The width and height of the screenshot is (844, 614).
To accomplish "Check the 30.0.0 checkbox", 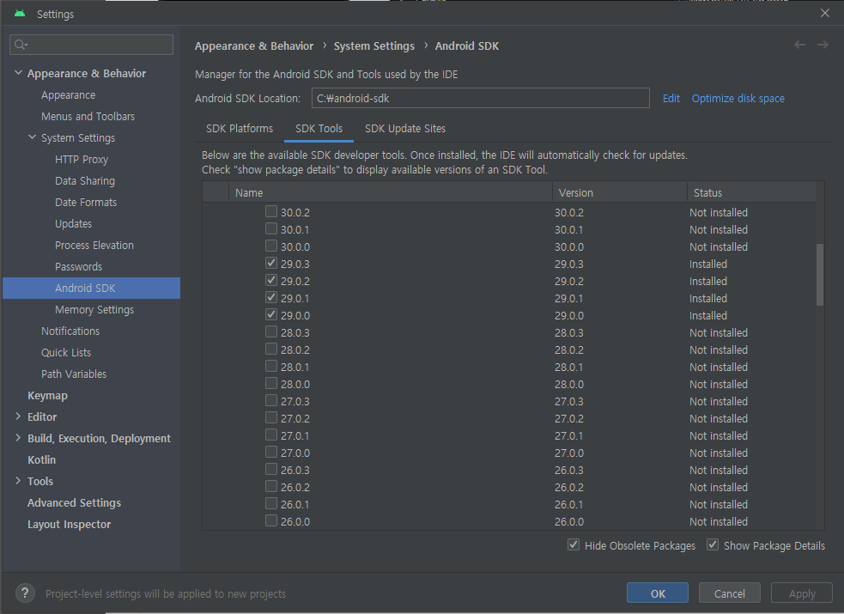I will [271, 246].
